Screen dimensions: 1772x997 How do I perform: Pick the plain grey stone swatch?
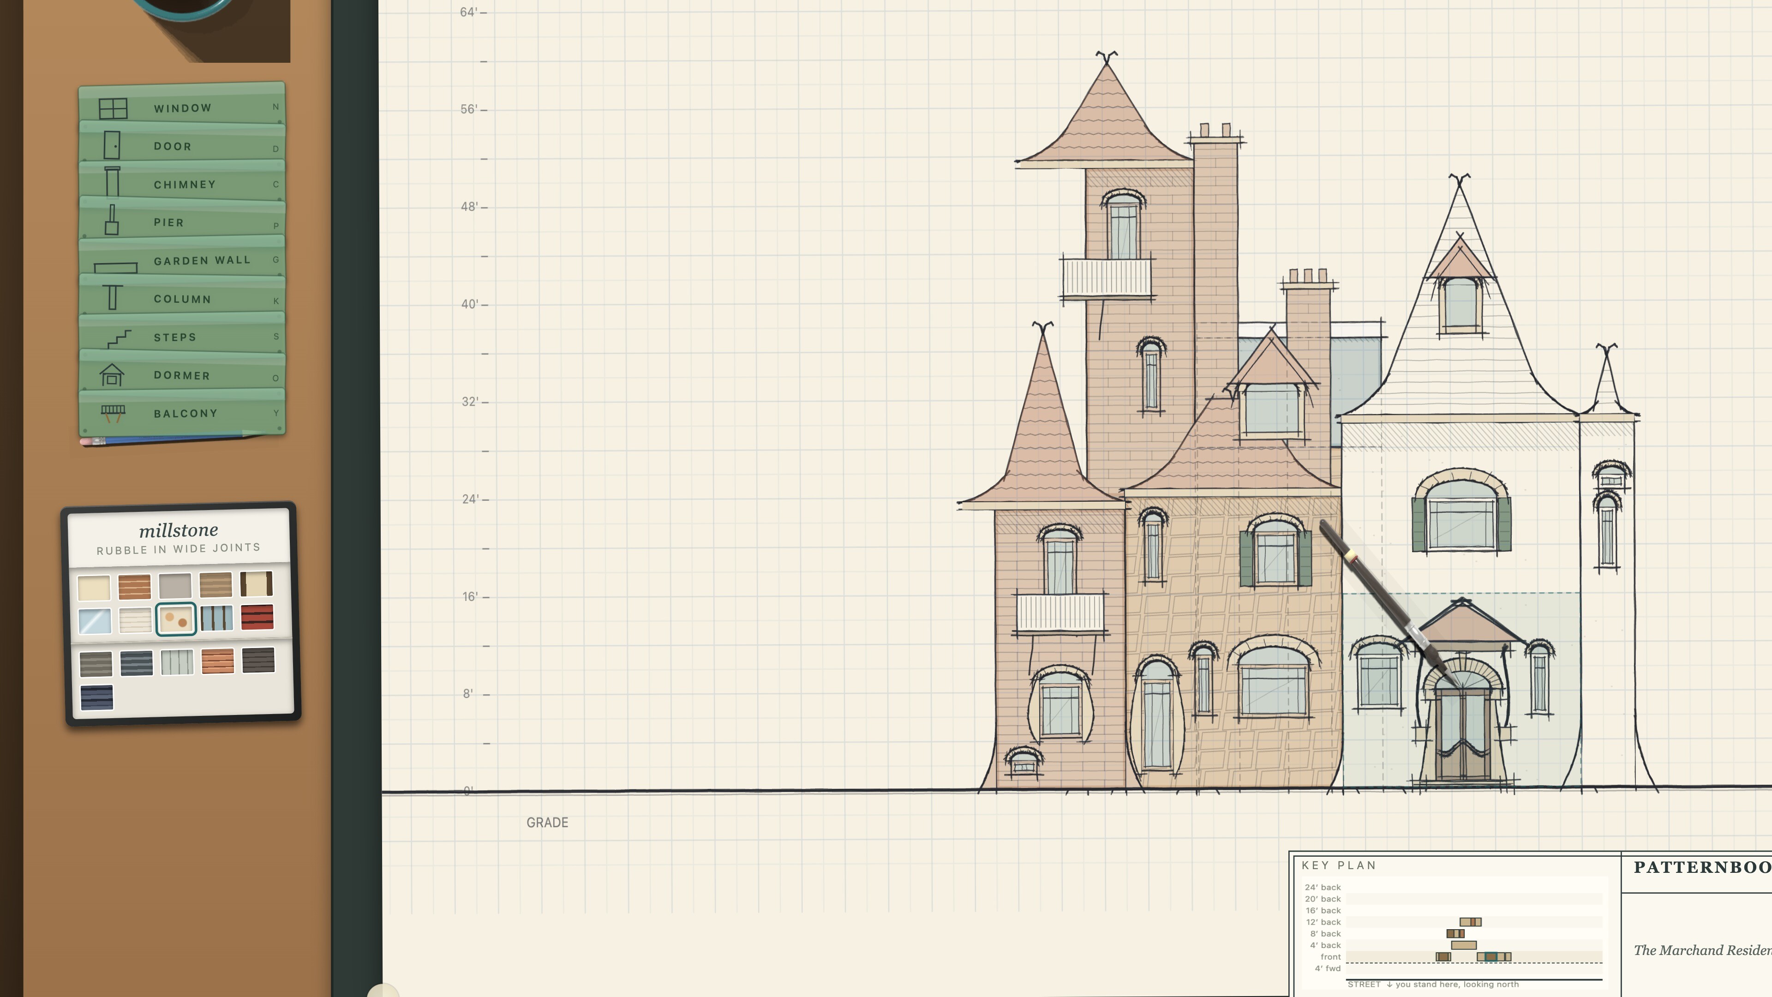point(175,586)
